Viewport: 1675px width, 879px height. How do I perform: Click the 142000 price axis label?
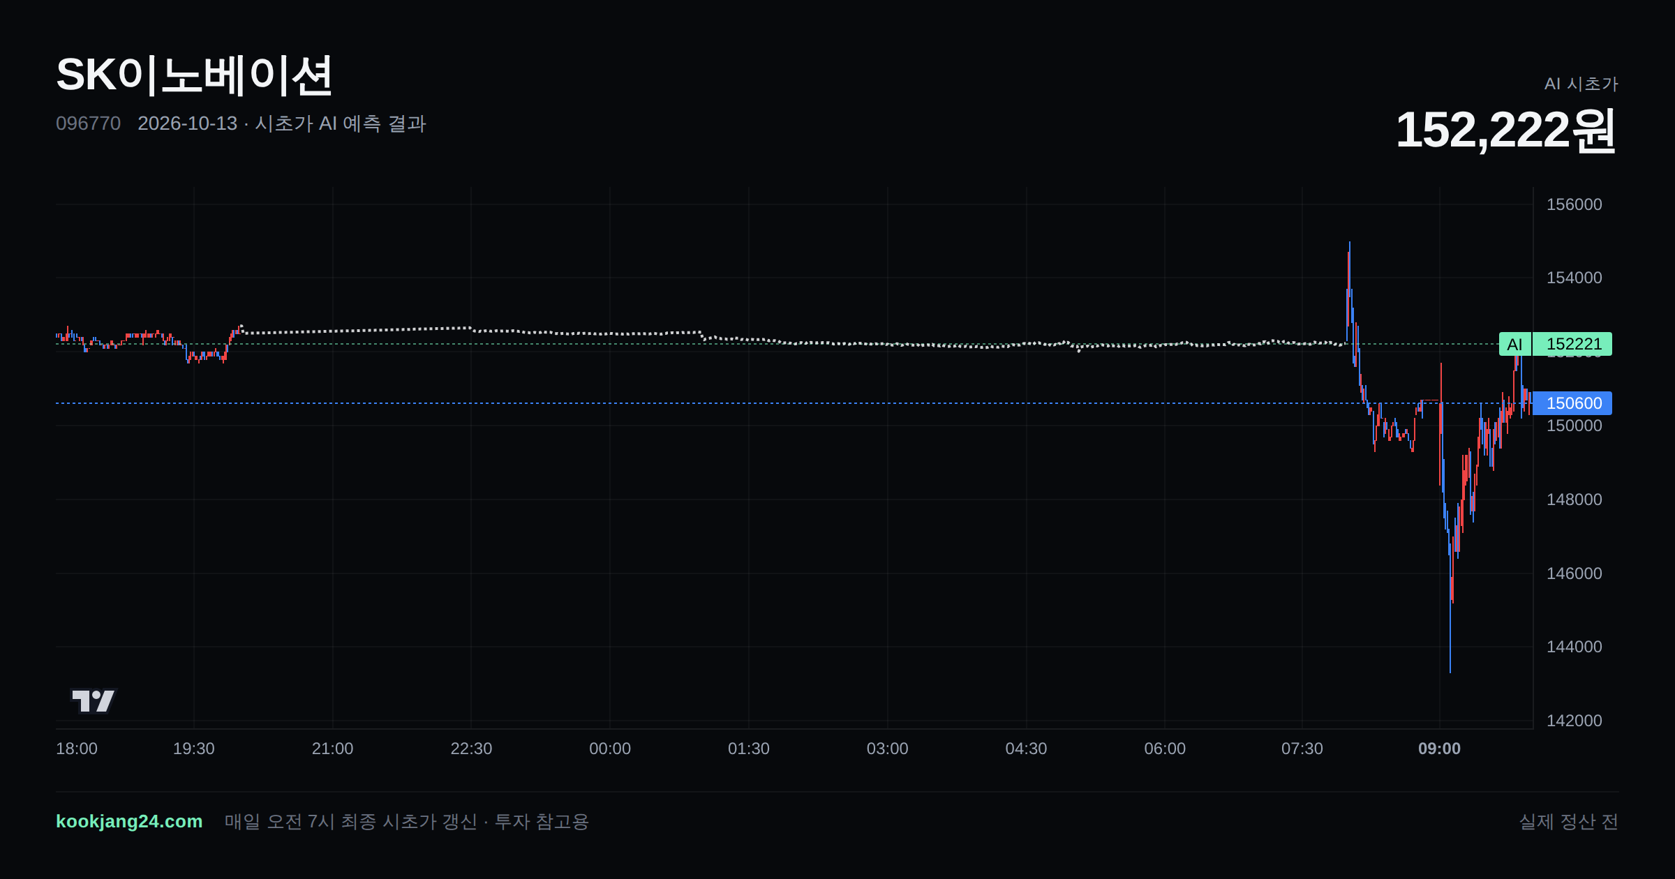click(x=1574, y=721)
